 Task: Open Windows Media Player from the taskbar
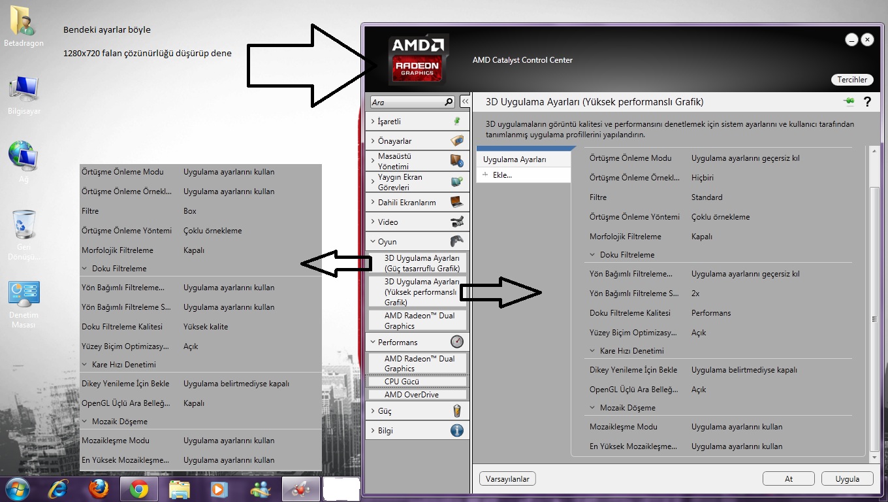[x=219, y=489]
